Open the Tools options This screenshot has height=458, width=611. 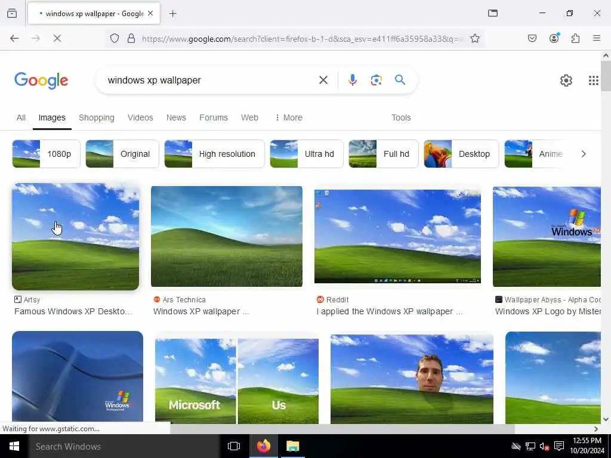pos(401,117)
